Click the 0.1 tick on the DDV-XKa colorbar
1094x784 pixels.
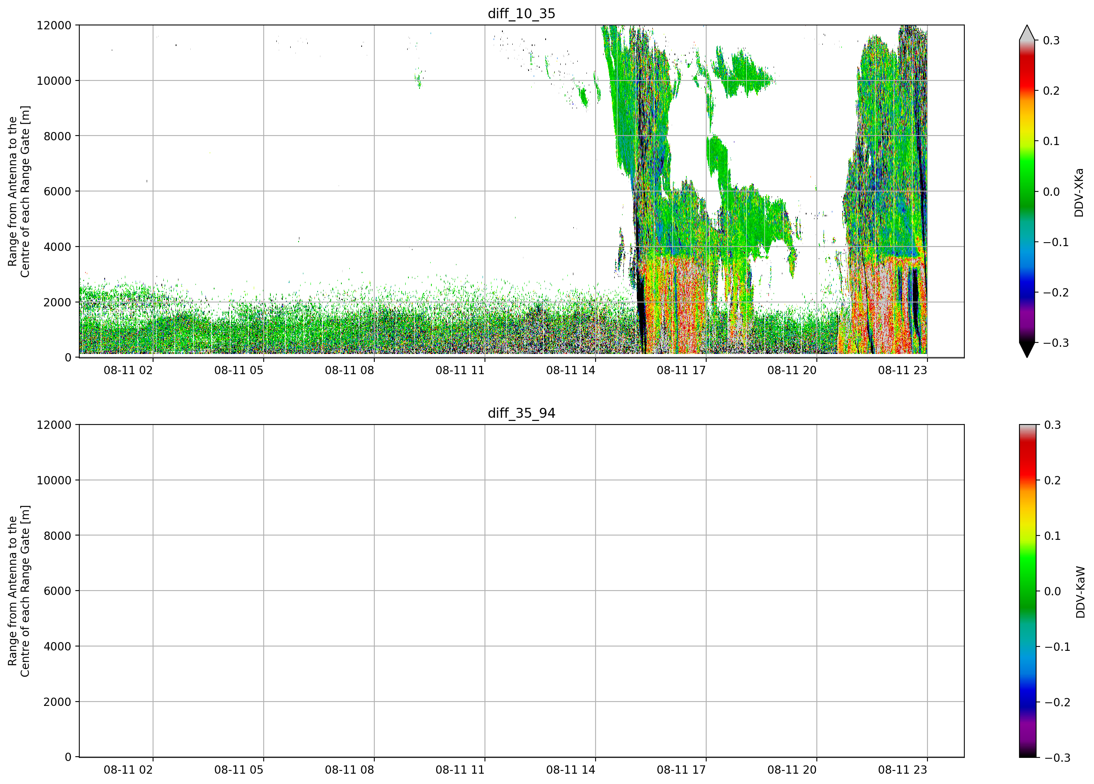tap(1051, 141)
